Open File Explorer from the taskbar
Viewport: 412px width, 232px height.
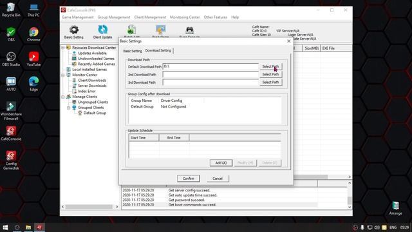28,227
